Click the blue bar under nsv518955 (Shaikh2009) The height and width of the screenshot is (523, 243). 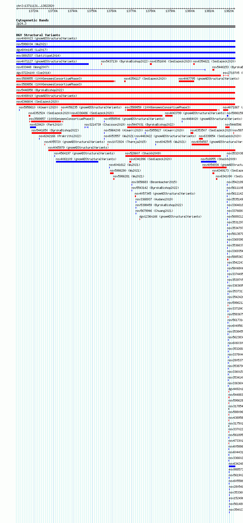209,162
